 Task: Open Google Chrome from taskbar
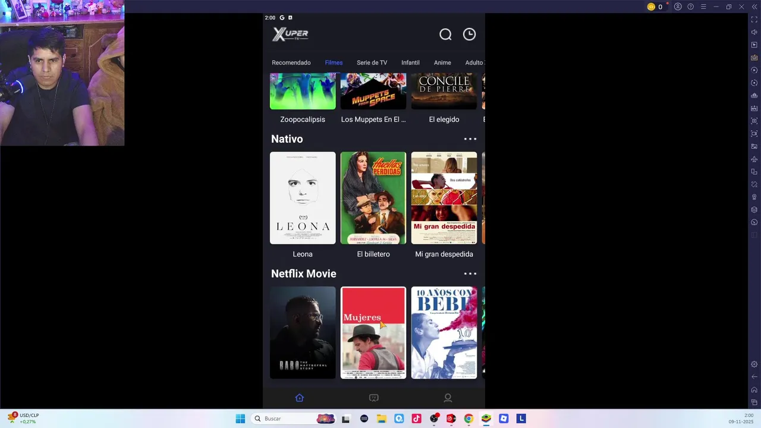coord(468,418)
